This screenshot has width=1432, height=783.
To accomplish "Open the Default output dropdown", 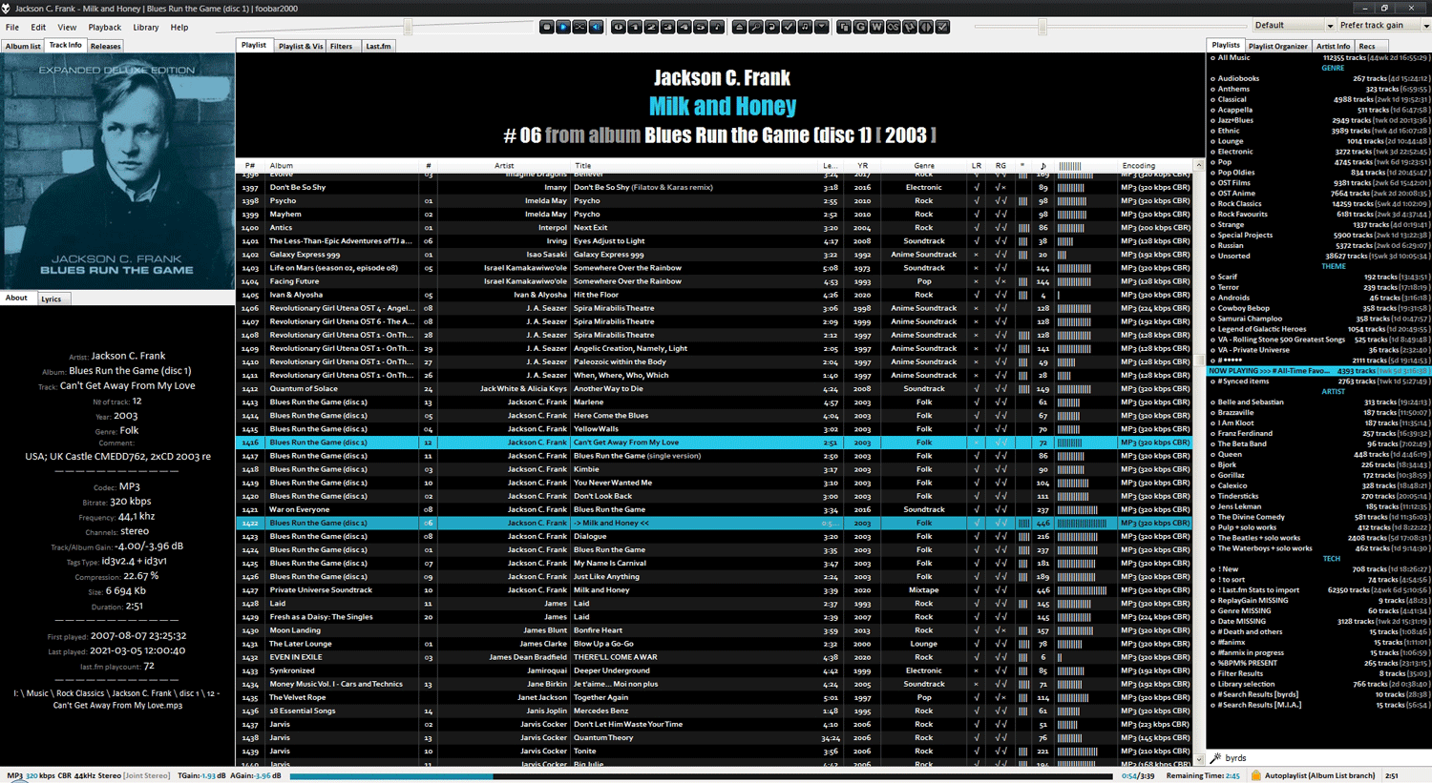I will click(x=1293, y=26).
